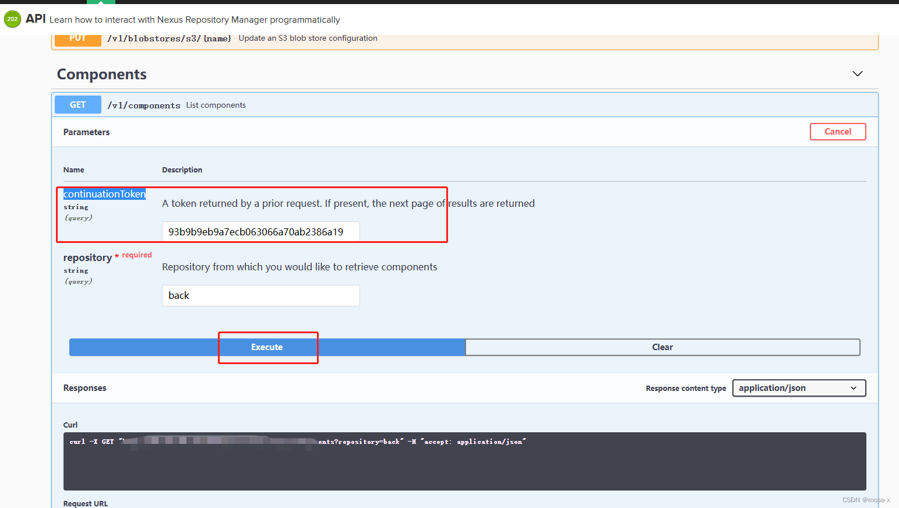
Task: Click the curl command code block
Action: click(464, 461)
